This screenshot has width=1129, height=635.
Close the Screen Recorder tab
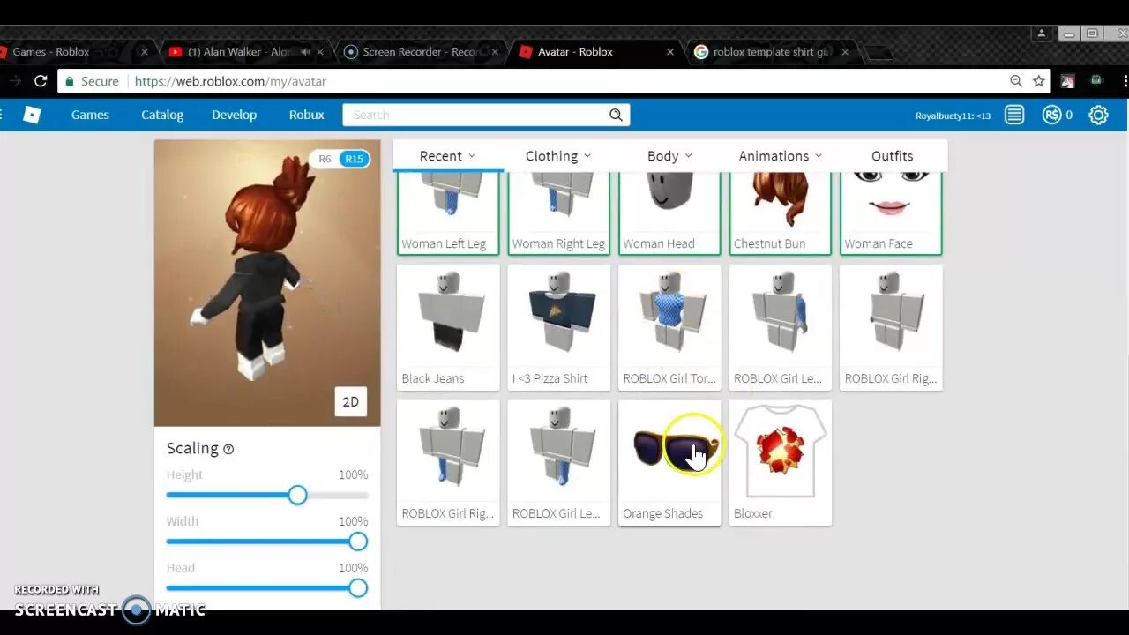[x=495, y=52]
